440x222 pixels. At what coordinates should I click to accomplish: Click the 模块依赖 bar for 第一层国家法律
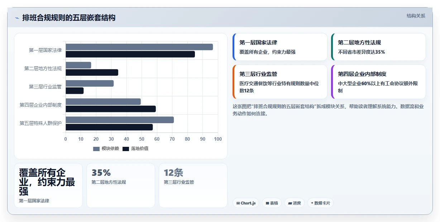pyautogui.click(x=139, y=47)
